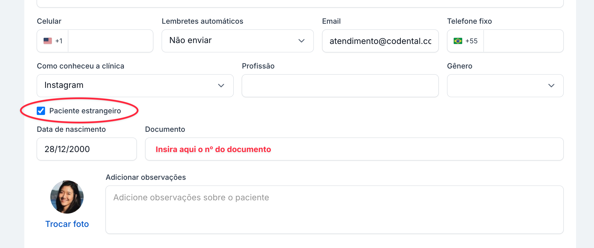This screenshot has height=248, width=594.
Task: Click the Email input field
Action: pos(380,41)
